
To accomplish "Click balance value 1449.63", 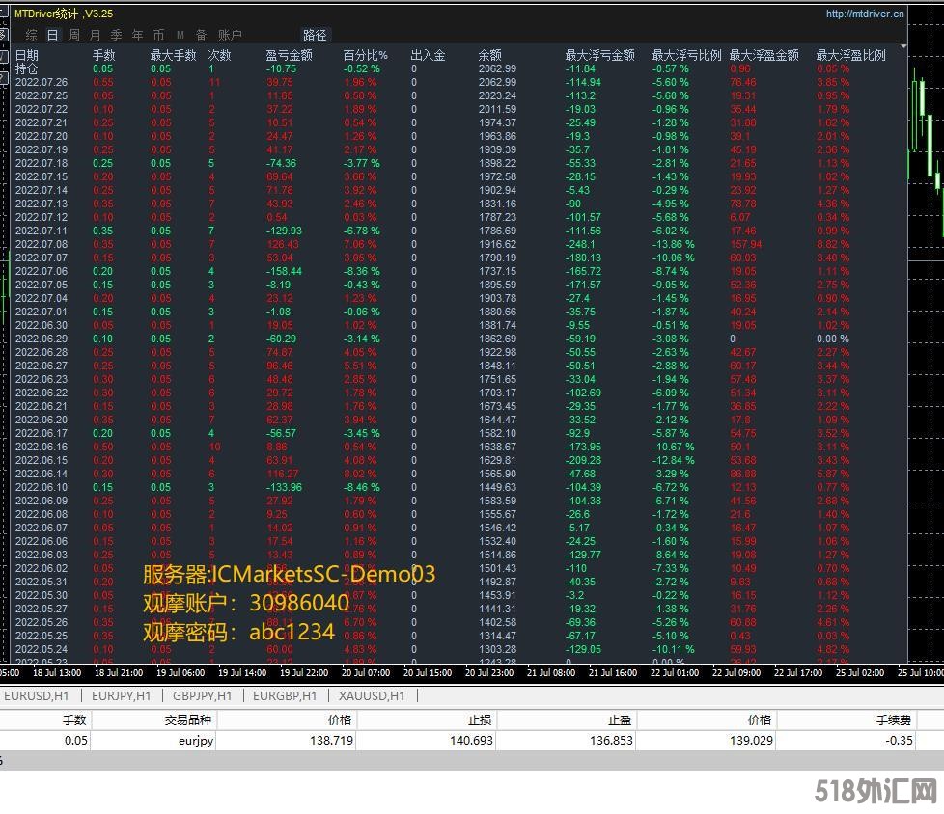I will click(x=497, y=487).
